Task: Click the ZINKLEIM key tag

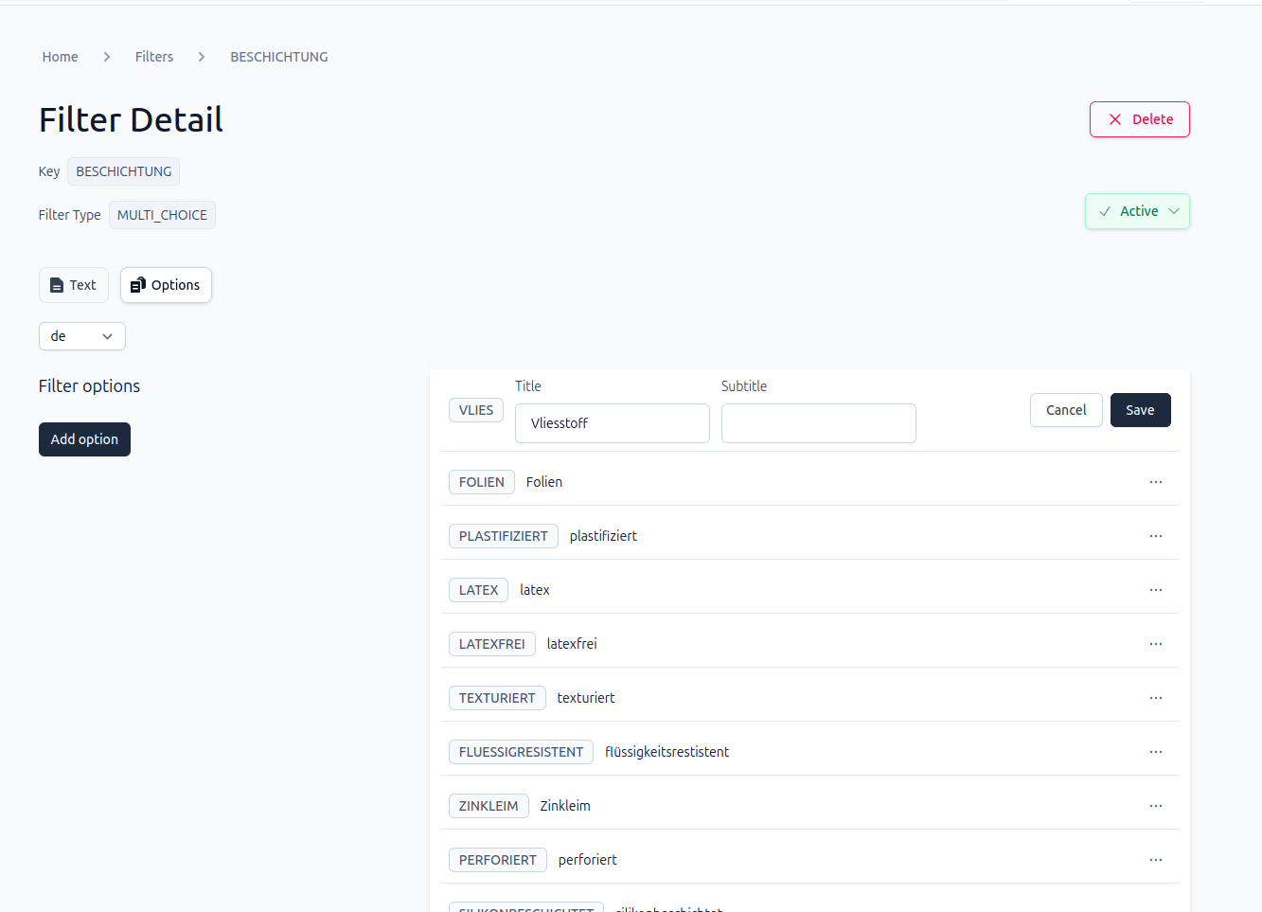Action: tap(489, 806)
